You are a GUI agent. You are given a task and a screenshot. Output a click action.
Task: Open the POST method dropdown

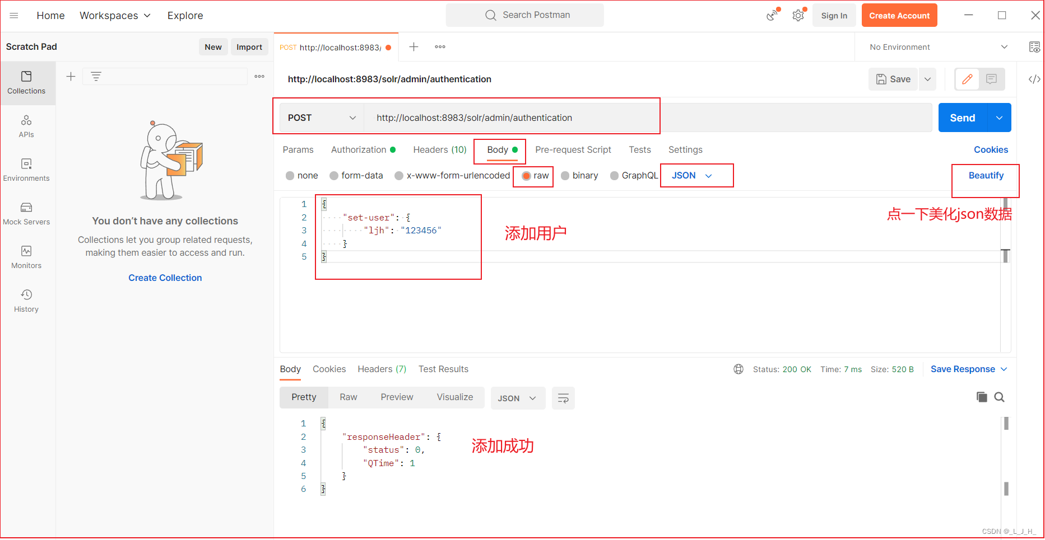322,118
